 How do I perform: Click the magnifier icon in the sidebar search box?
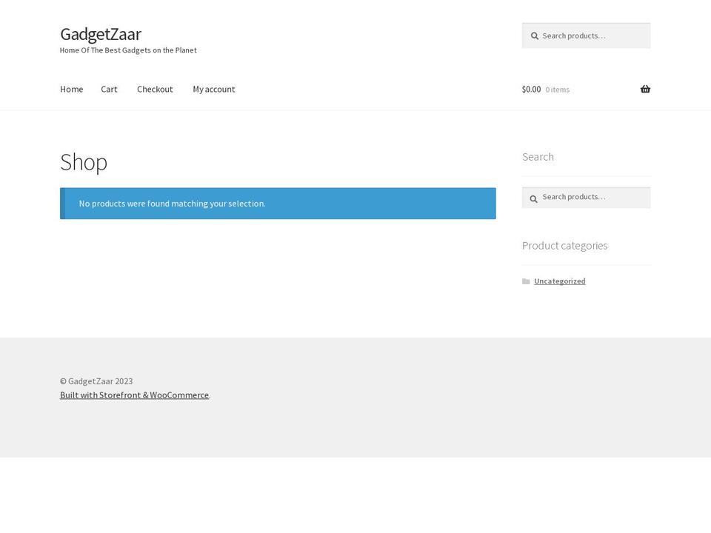click(x=533, y=198)
